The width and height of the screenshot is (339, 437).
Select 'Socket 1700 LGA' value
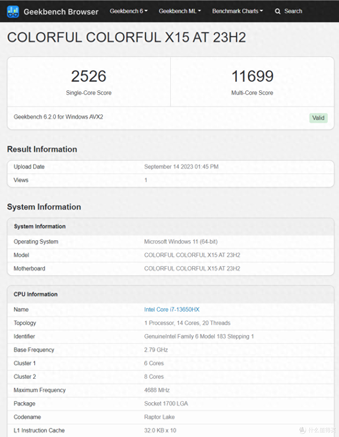[x=166, y=404]
